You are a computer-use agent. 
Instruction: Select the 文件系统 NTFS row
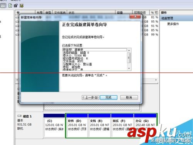(95, 61)
